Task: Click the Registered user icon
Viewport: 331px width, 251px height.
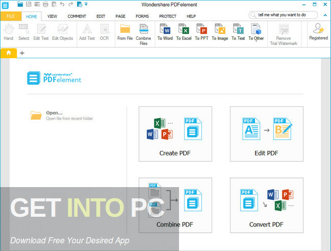Action: tap(318, 32)
